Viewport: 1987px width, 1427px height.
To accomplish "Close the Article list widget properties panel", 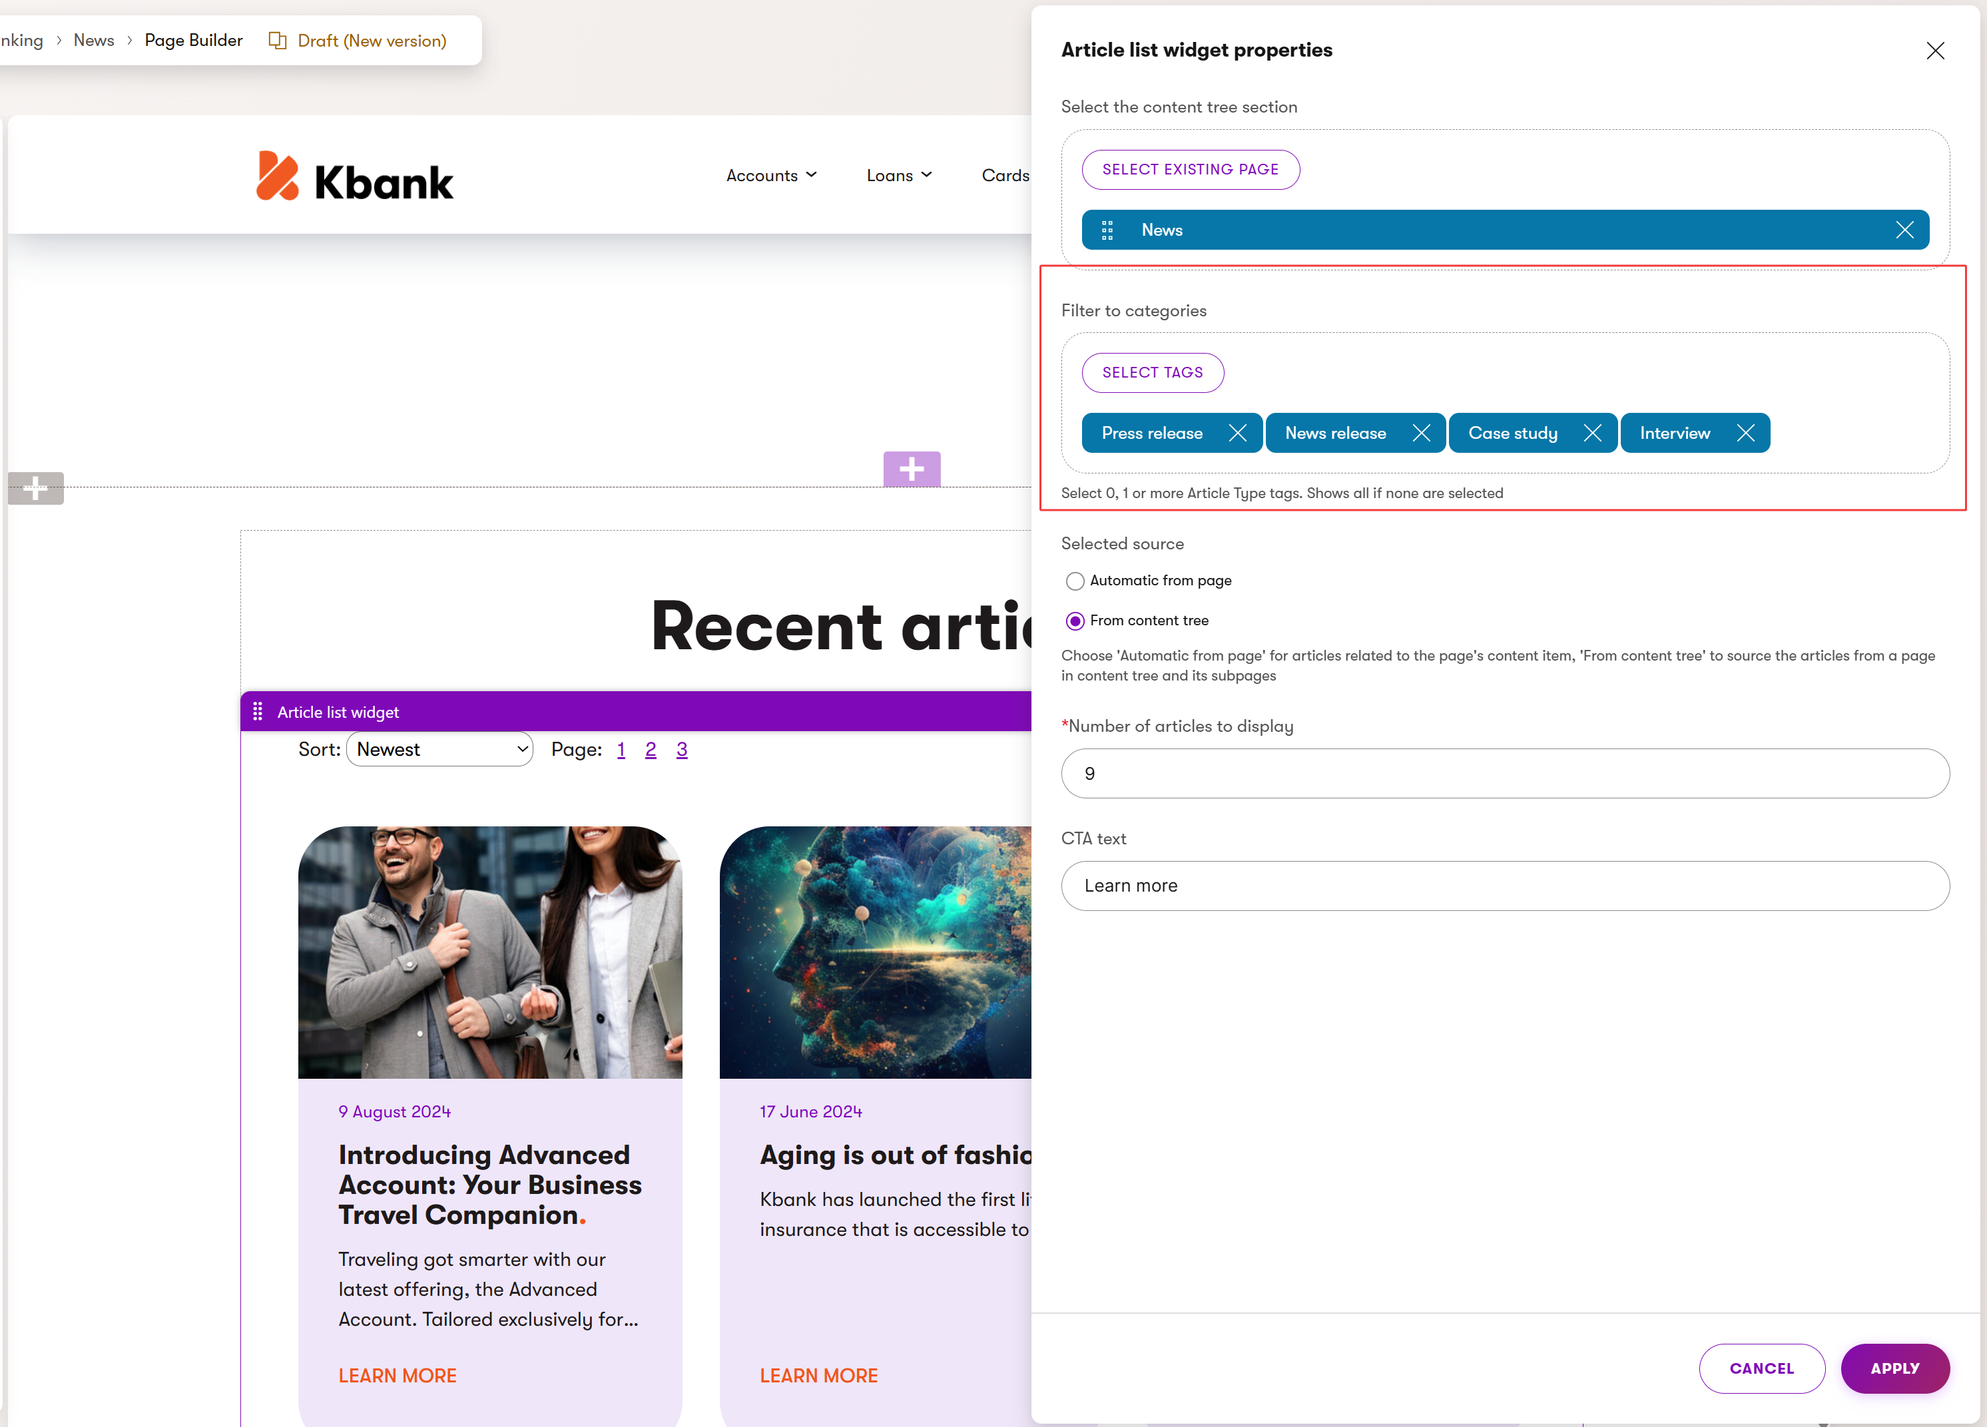I will 1934,51.
